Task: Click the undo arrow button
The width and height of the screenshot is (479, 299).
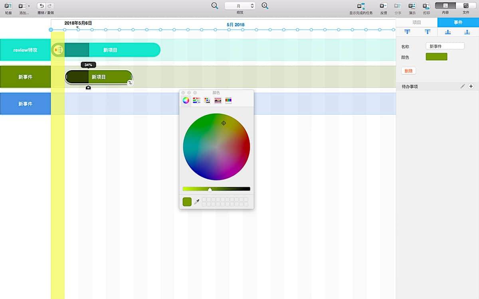Action: pos(41,6)
